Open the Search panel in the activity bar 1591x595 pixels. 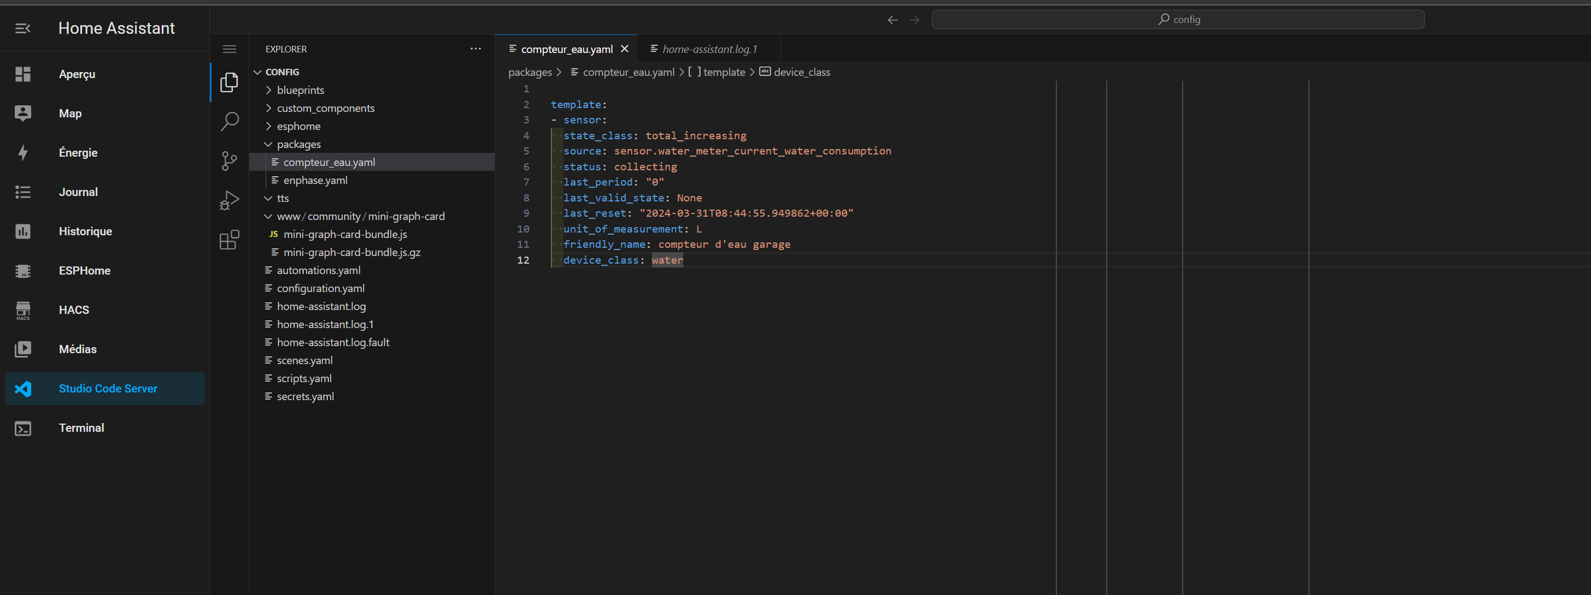point(229,122)
